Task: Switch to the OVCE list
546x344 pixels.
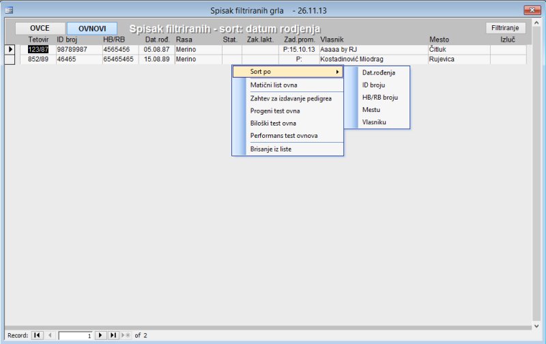Action: pyautogui.click(x=40, y=29)
